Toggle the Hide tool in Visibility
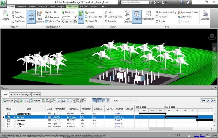The height and width of the screenshot is (138, 218). [81, 17]
